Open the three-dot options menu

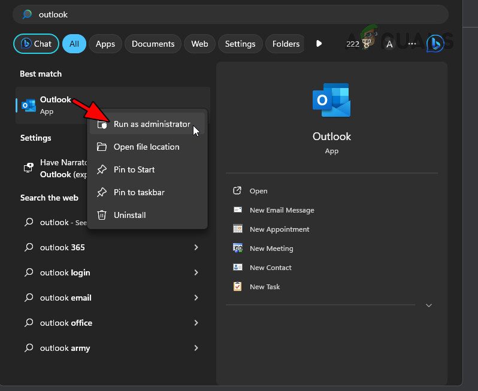coord(412,44)
